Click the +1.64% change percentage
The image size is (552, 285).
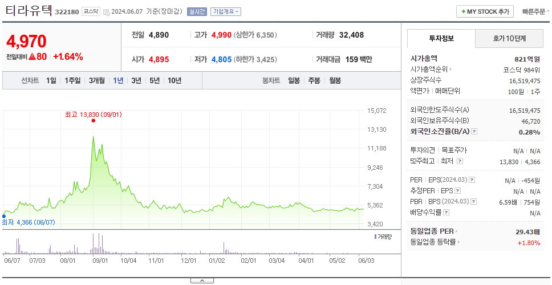click(68, 56)
